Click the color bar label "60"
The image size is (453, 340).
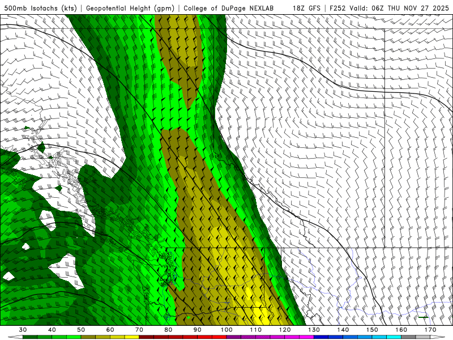click(110, 330)
